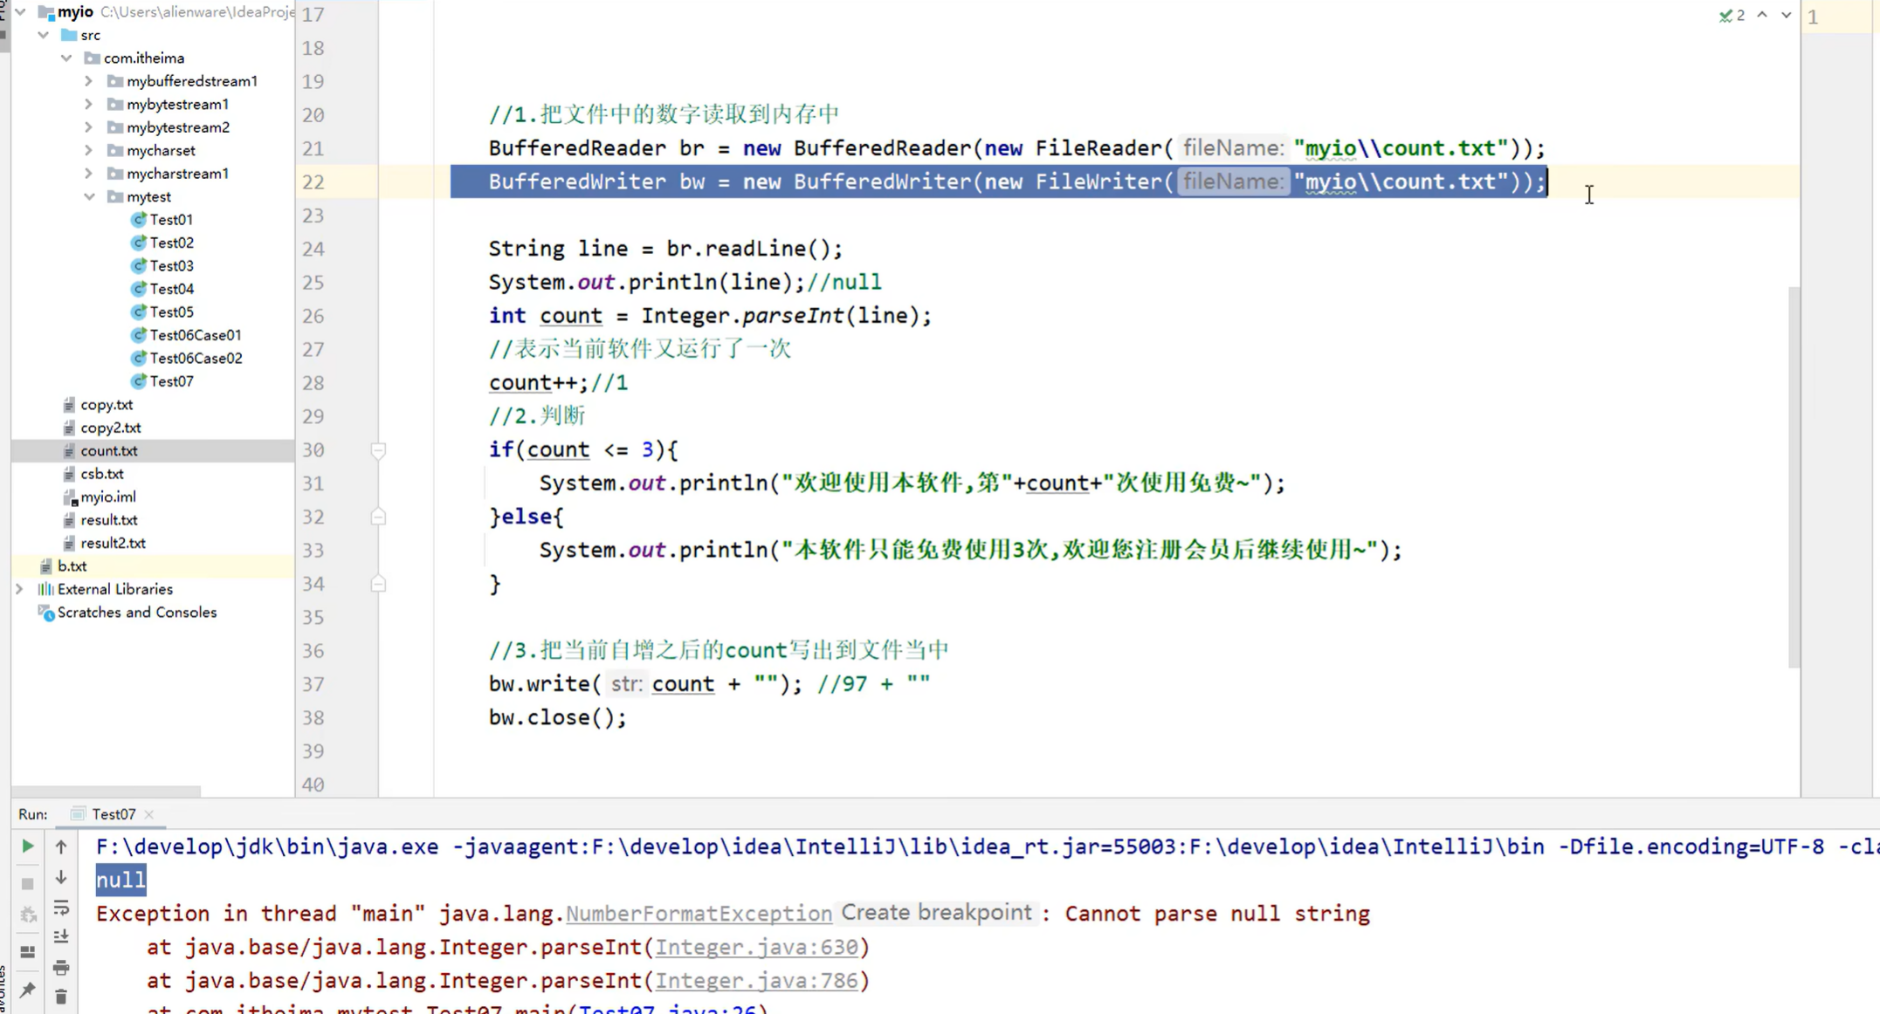Jump to next highlighted error in editor
The image size is (1880, 1014).
pyautogui.click(x=1786, y=15)
